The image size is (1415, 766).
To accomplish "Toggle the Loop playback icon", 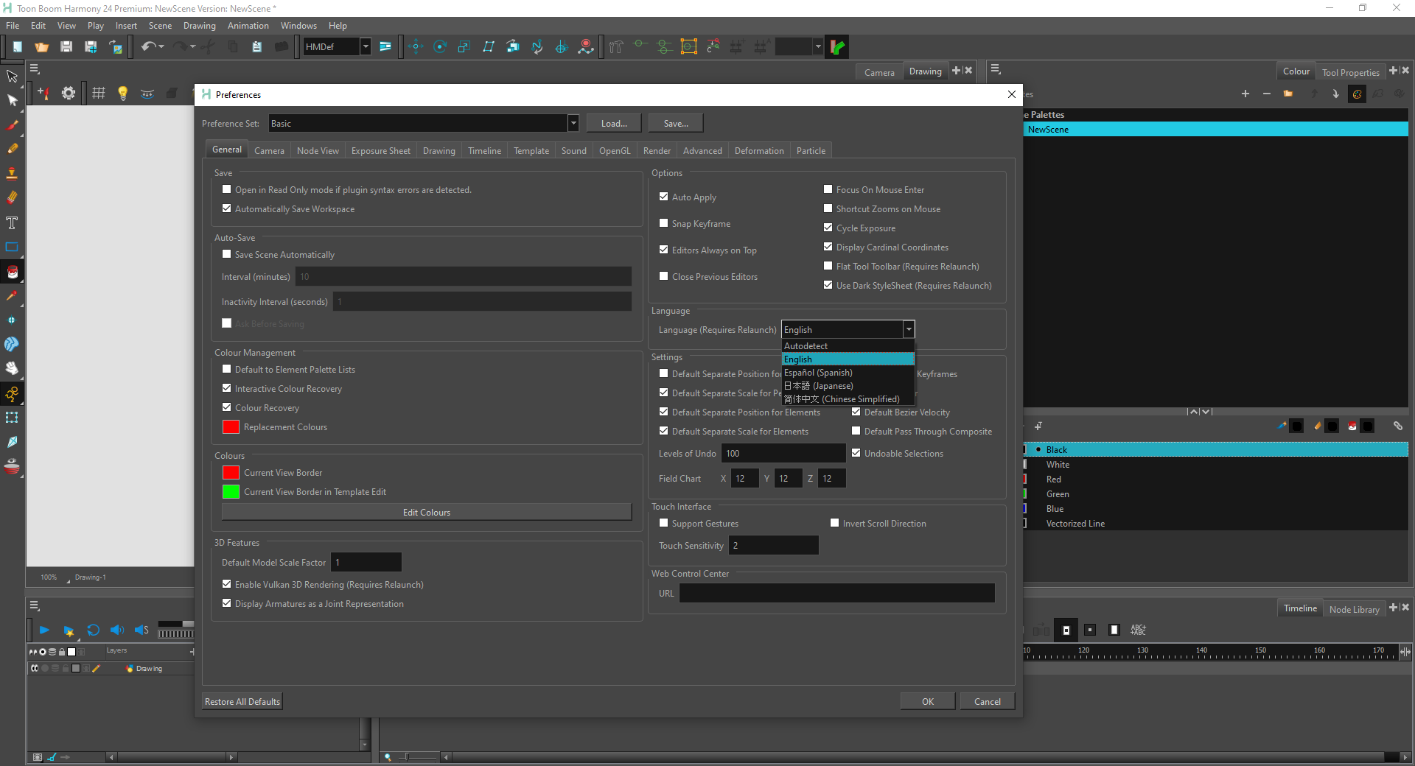I will (93, 630).
